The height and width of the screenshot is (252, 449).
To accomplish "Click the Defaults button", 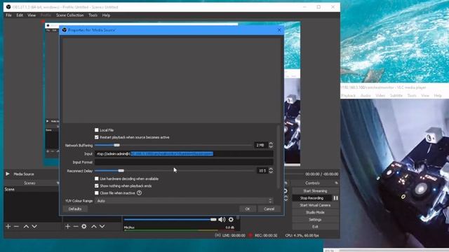I will click(75, 209).
